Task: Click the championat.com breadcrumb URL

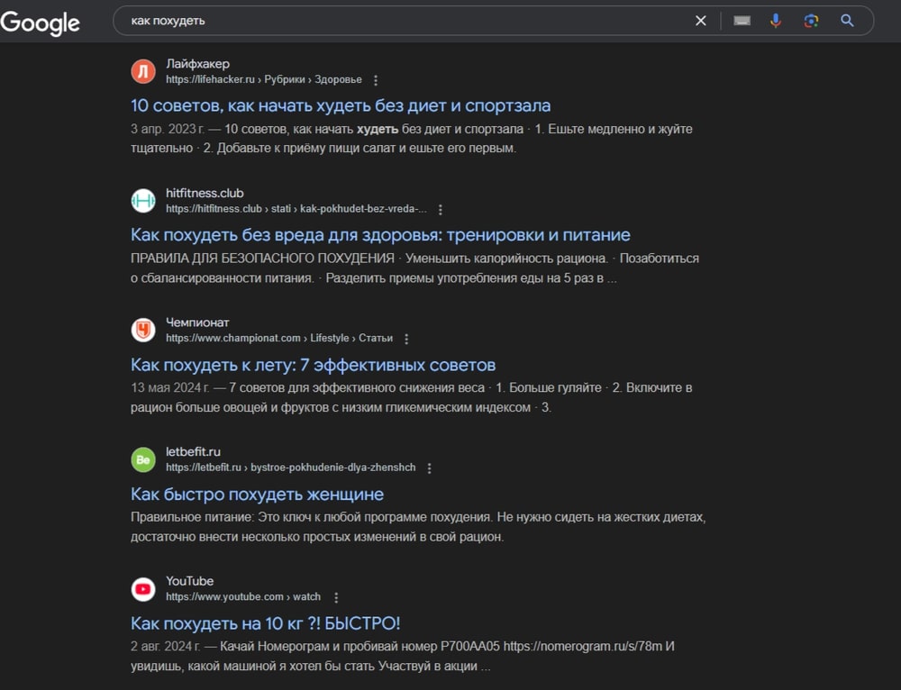Action: click(x=279, y=338)
